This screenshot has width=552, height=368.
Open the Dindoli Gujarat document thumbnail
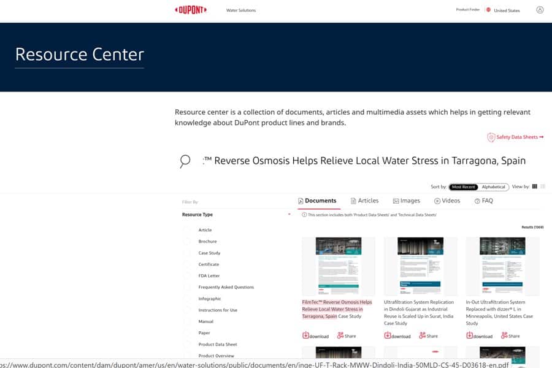[x=420, y=266]
